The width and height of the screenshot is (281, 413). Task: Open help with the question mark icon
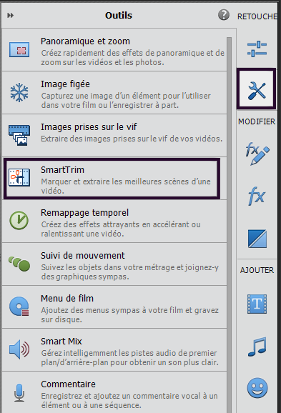point(224,15)
